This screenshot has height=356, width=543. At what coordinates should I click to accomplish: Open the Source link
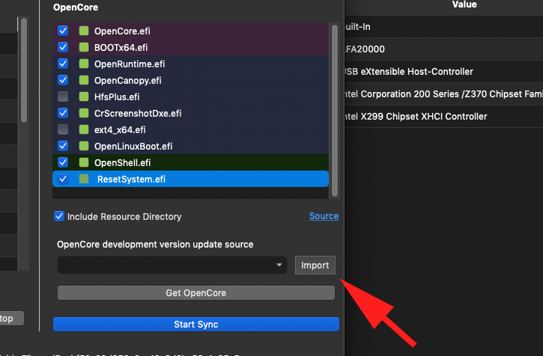(324, 216)
